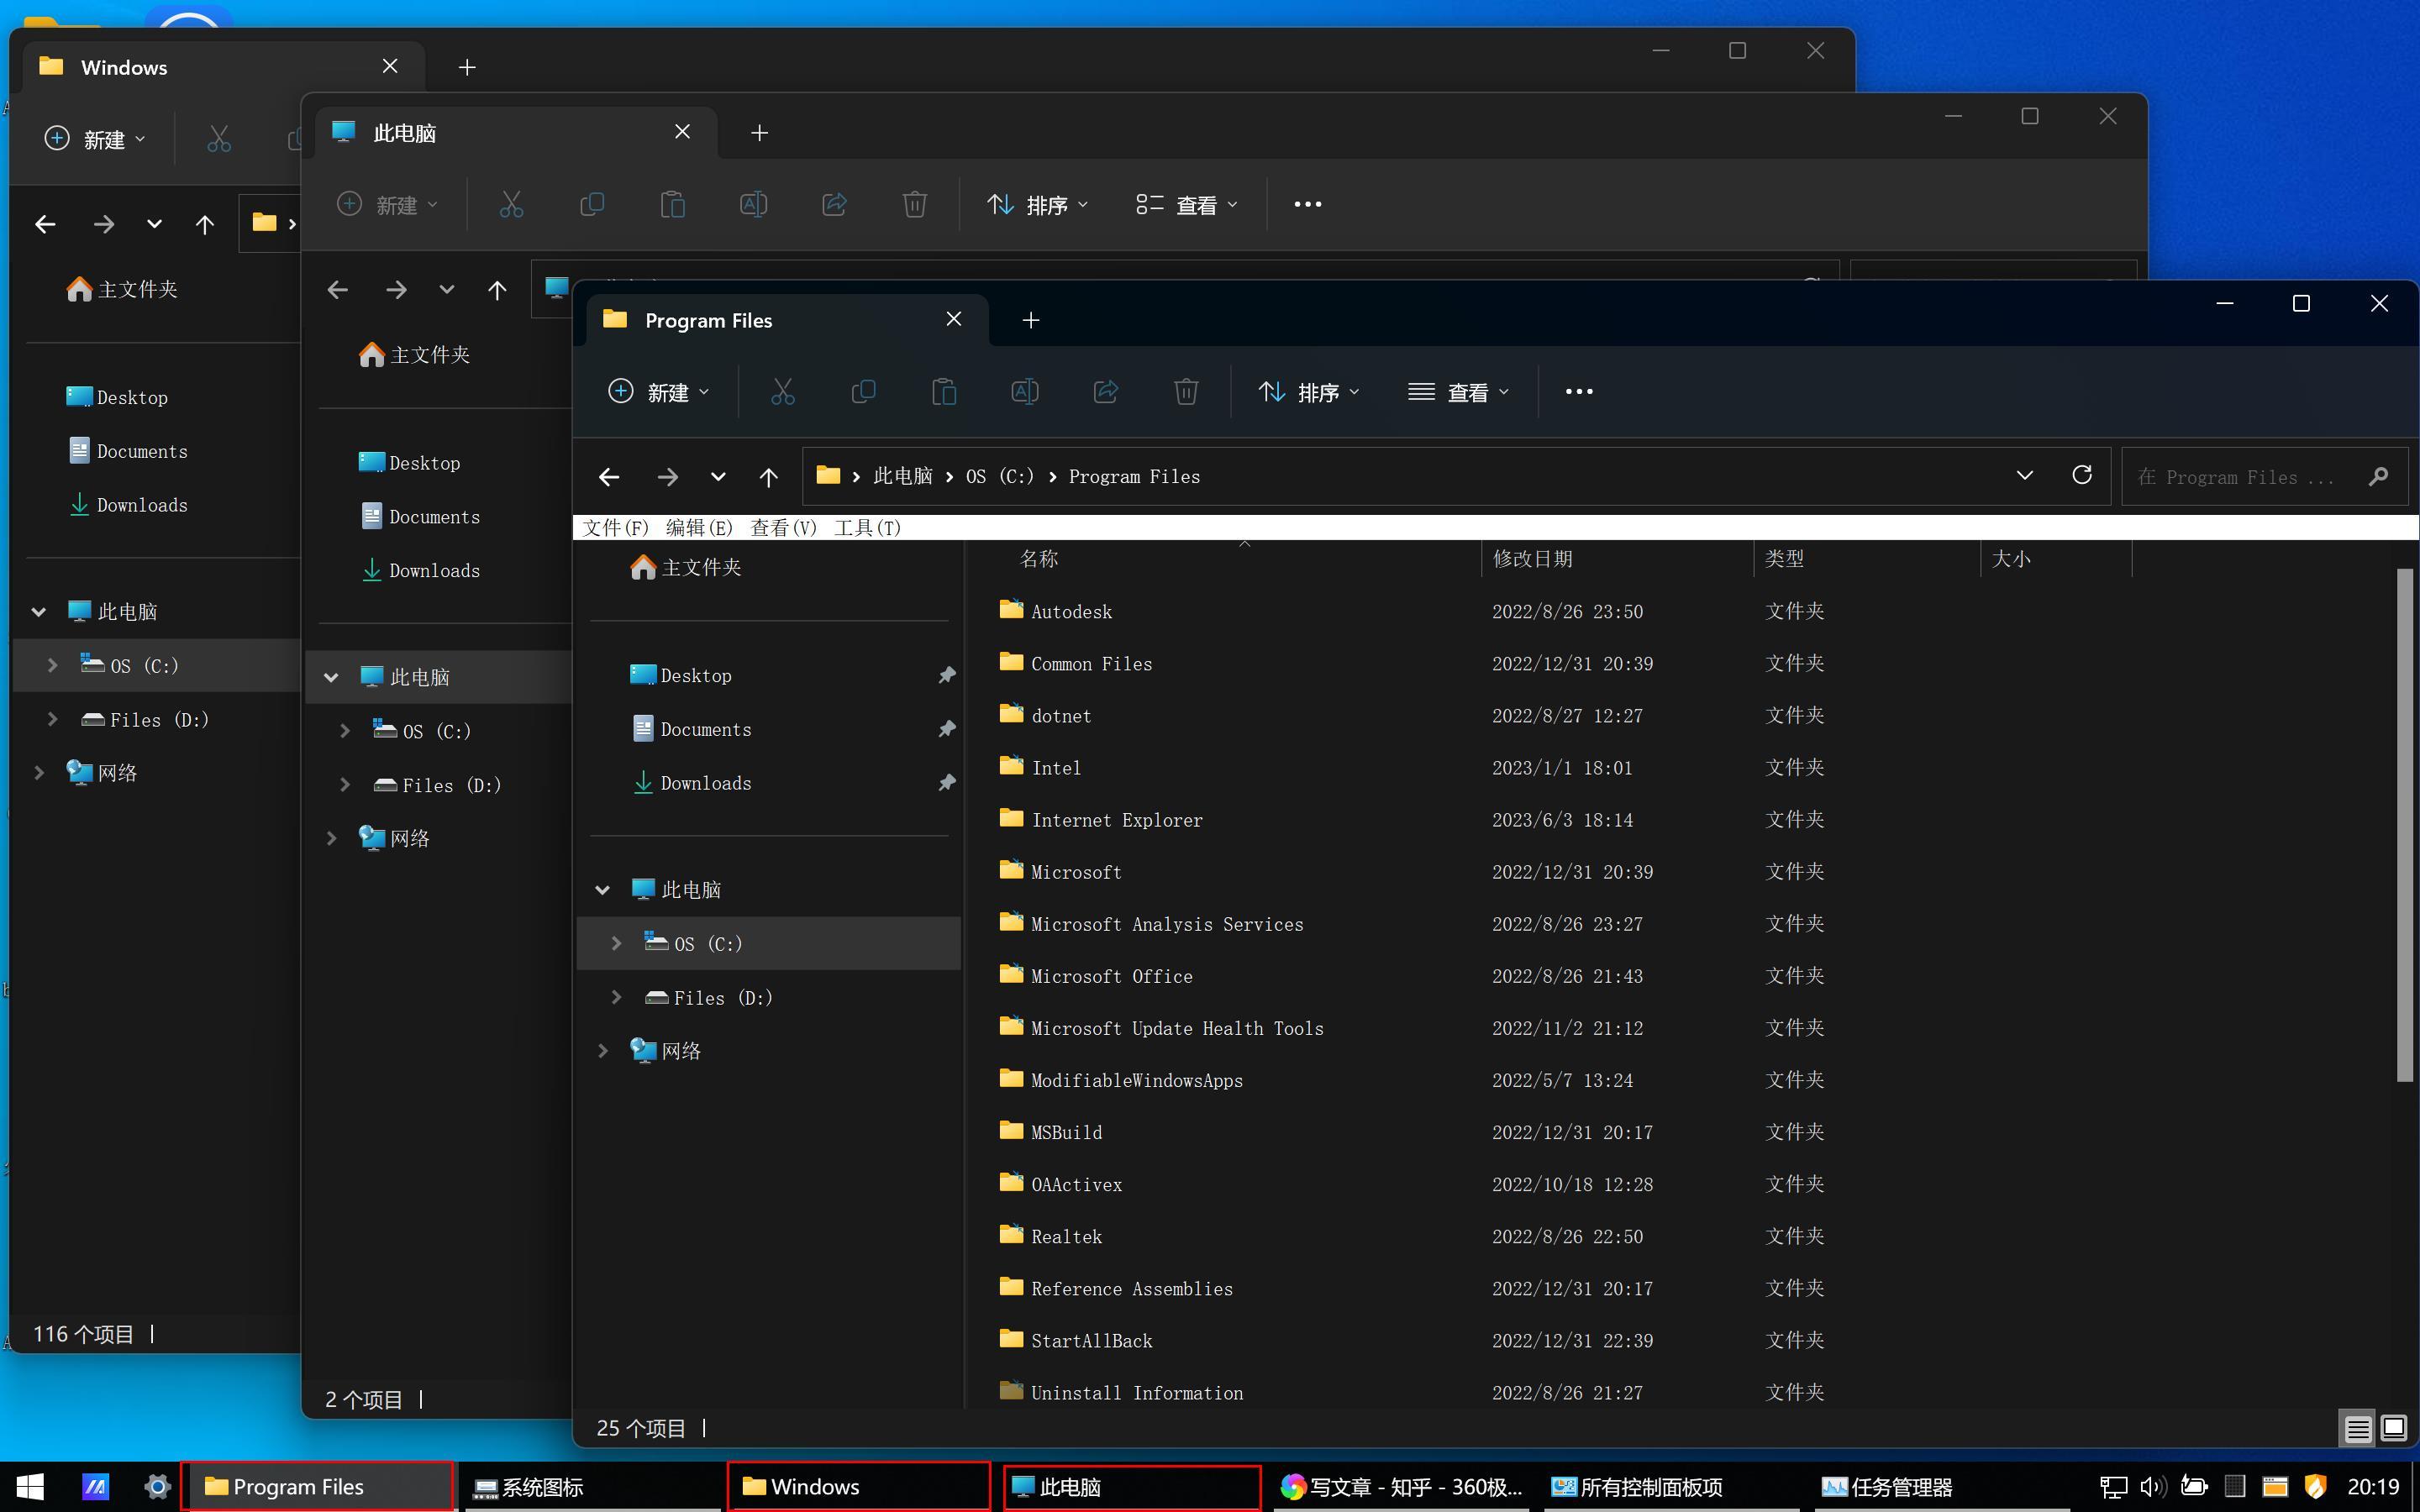This screenshot has height=1512, width=2420.
Task: Refresh the Program Files folder
Action: 2082,475
